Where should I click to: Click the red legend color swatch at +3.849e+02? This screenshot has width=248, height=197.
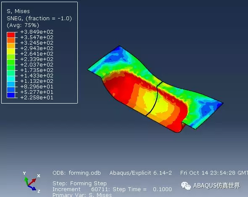[11, 35]
